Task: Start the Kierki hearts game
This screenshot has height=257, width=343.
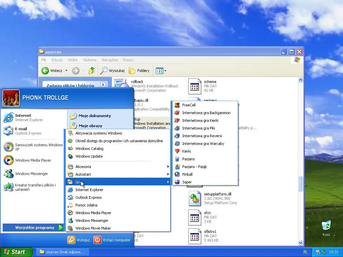Action: click(205, 151)
